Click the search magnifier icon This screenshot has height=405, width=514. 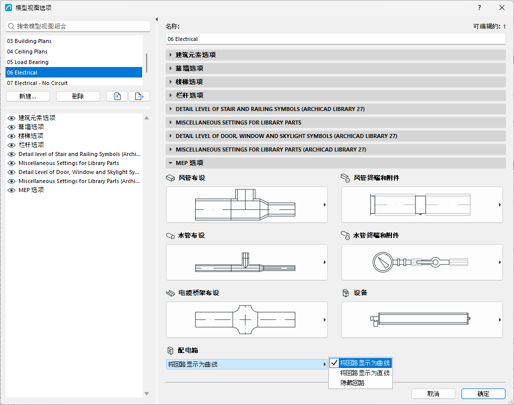[x=11, y=26]
